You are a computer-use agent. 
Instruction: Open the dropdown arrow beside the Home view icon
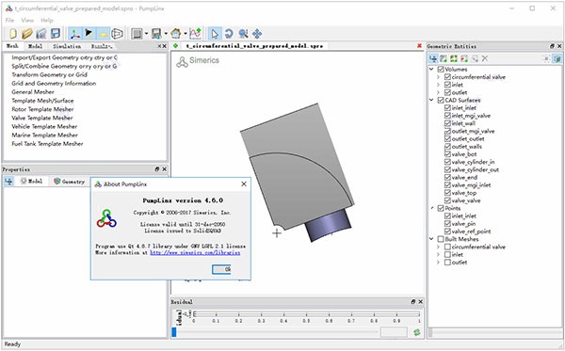186,34
